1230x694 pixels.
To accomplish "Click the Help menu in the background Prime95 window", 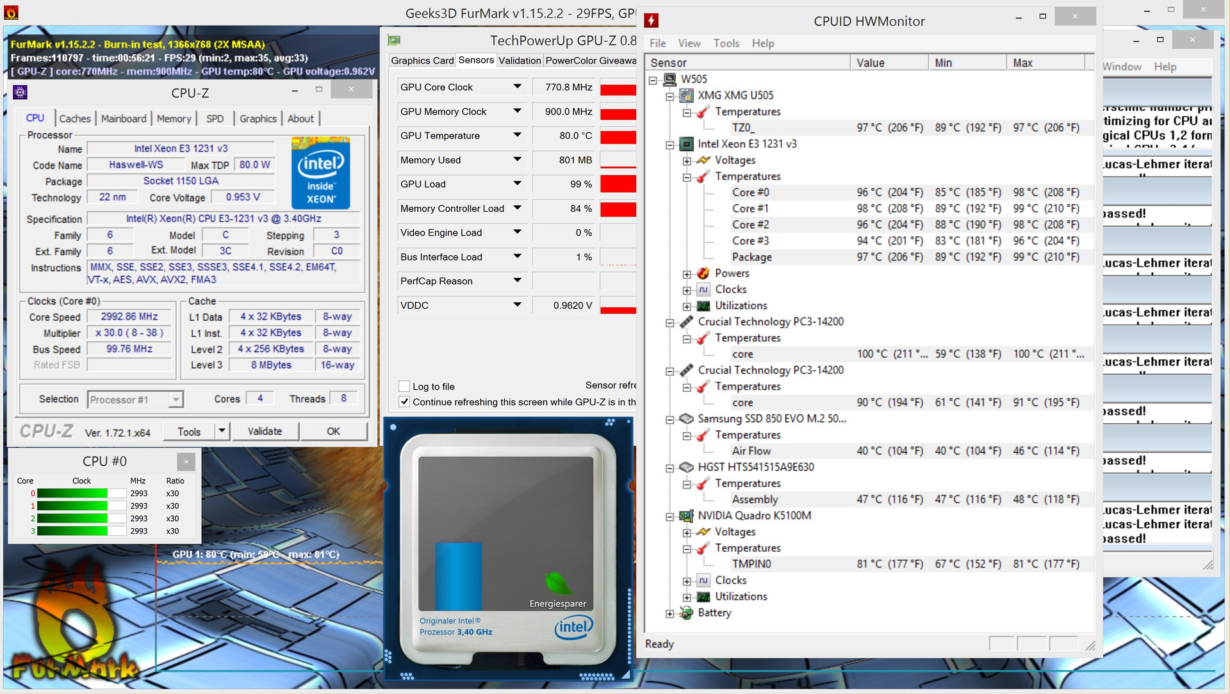I will pyautogui.click(x=1165, y=67).
